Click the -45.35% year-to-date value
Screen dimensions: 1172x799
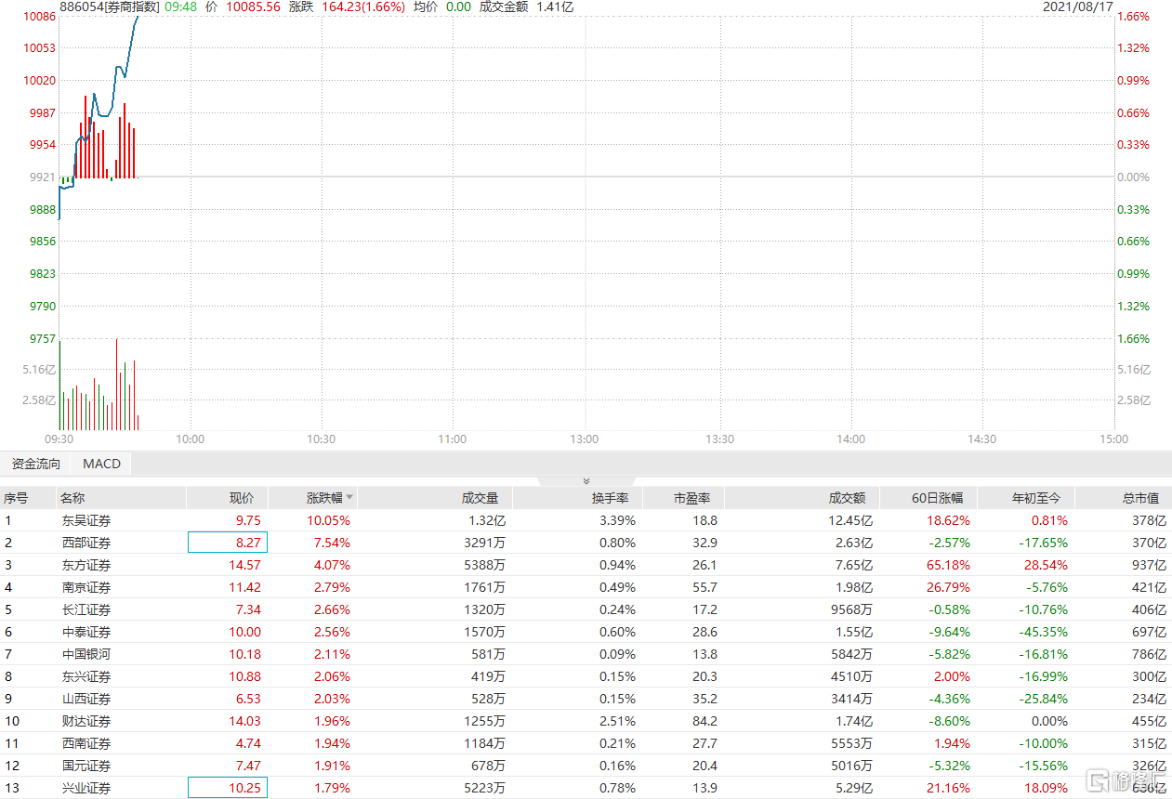(1044, 632)
